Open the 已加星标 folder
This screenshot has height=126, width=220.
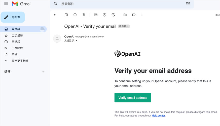coord(17,35)
